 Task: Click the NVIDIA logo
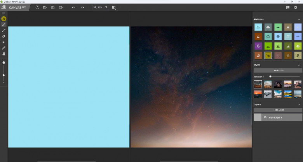[3, 7]
